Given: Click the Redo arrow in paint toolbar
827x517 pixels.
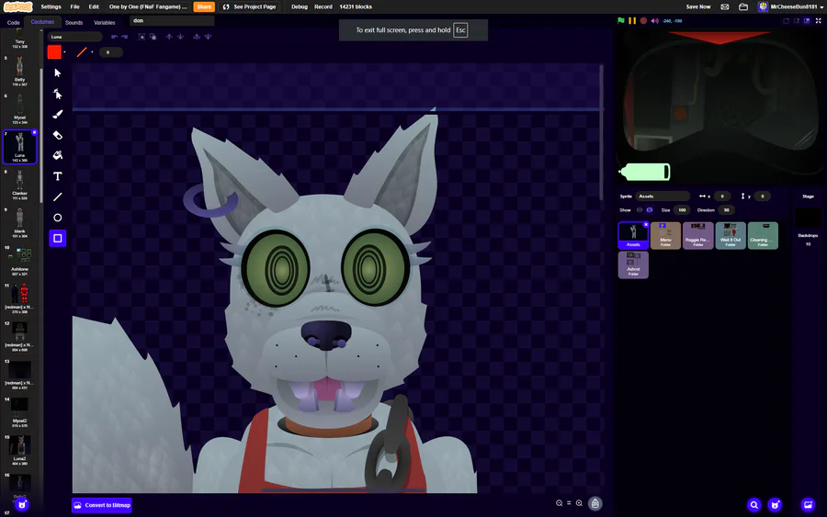Looking at the screenshot, I should pos(124,37).
